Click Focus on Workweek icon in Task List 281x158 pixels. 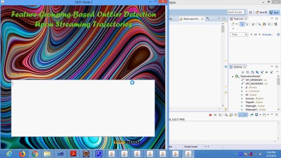pyautogui.click(x=253, y=24)
